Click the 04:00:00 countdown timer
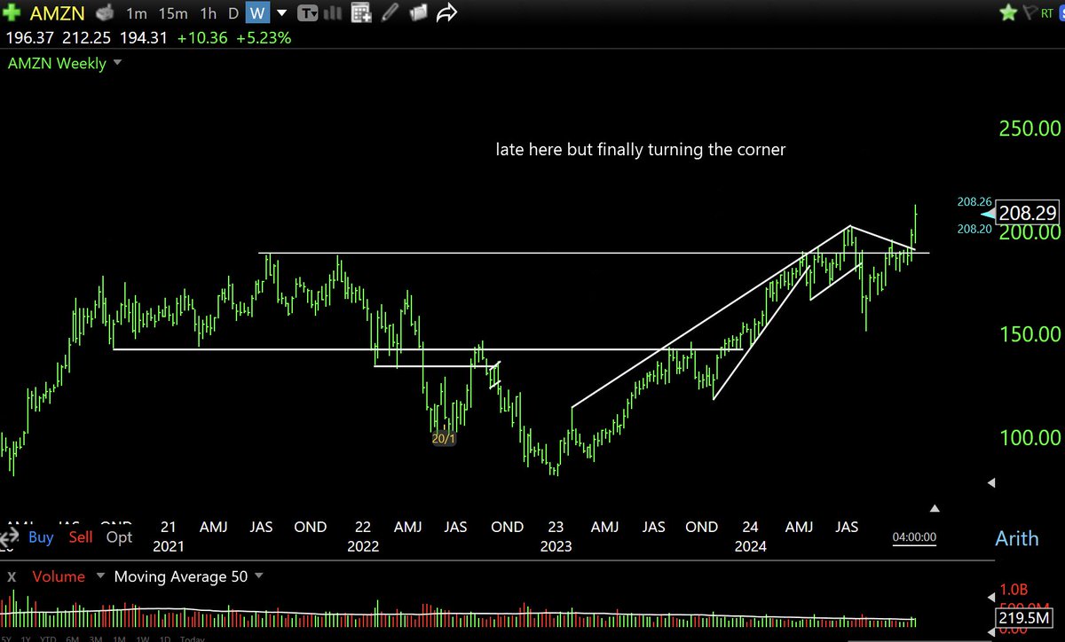Screen dimensions: 1065x642 (x=914, y=536)
